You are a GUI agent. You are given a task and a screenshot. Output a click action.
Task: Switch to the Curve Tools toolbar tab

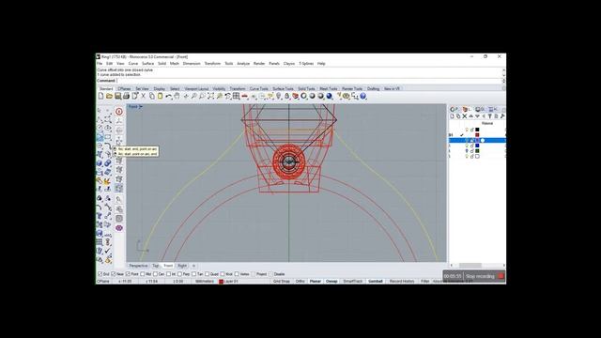tap(259, 89)
